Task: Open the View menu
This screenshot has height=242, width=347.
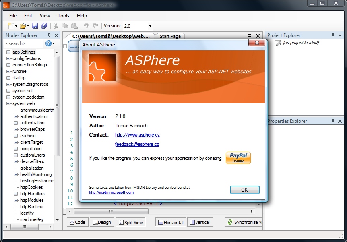Action: click(x=45, y=15)
